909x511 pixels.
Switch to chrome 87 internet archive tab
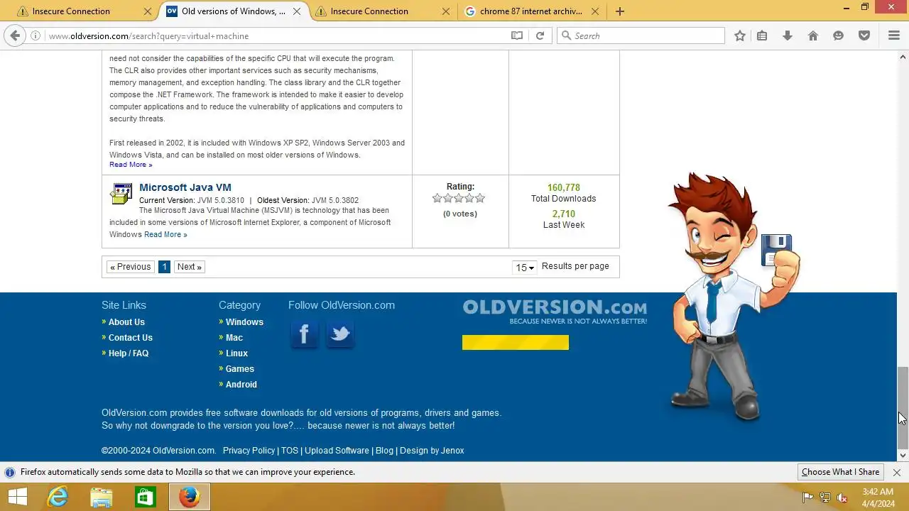tap(531, 11)
